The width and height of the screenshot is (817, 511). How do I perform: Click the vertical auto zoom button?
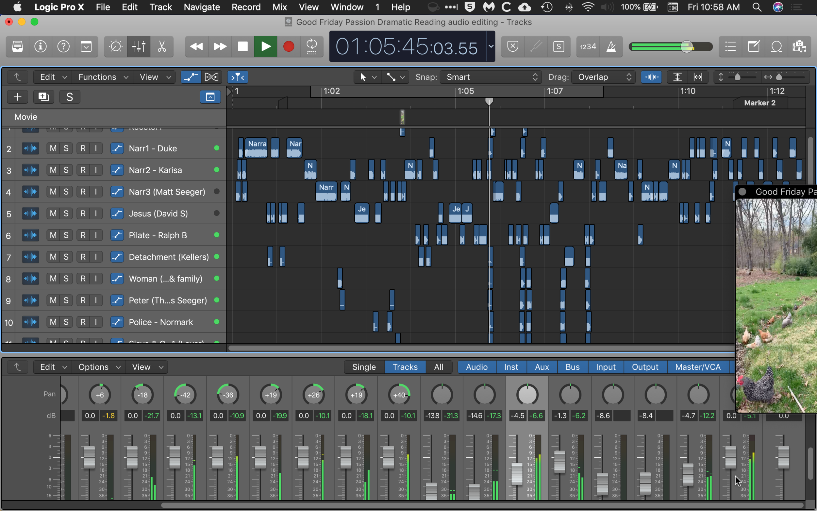point(677,77)
